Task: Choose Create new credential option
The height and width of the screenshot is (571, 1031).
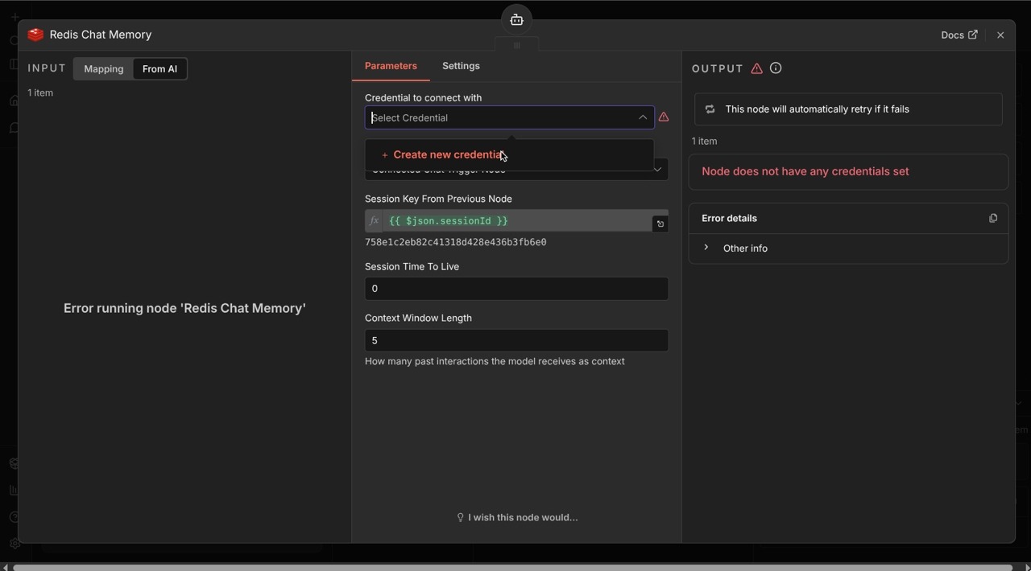Action: 509,154
